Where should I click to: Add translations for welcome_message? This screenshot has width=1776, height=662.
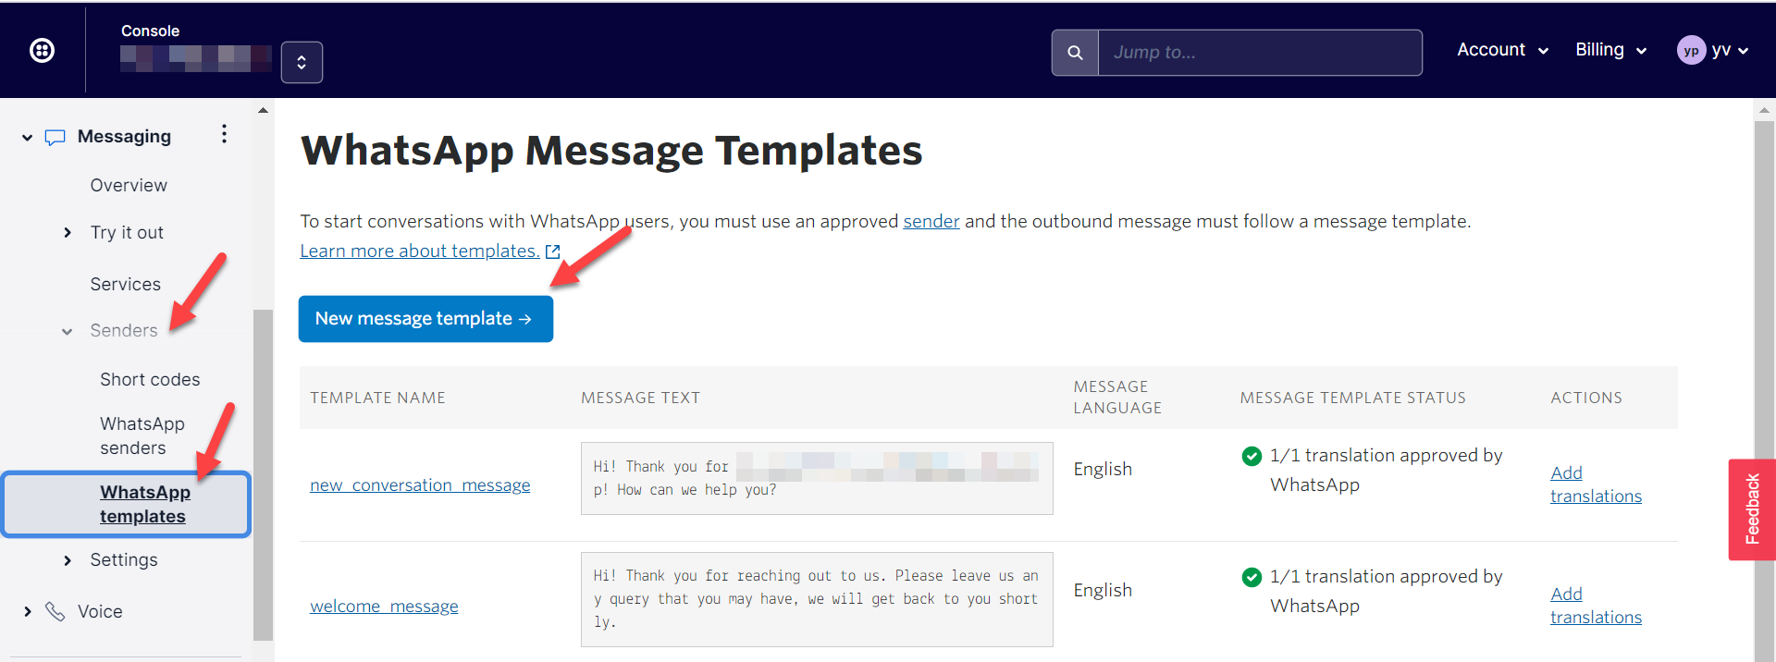(x=1596, y=606)
